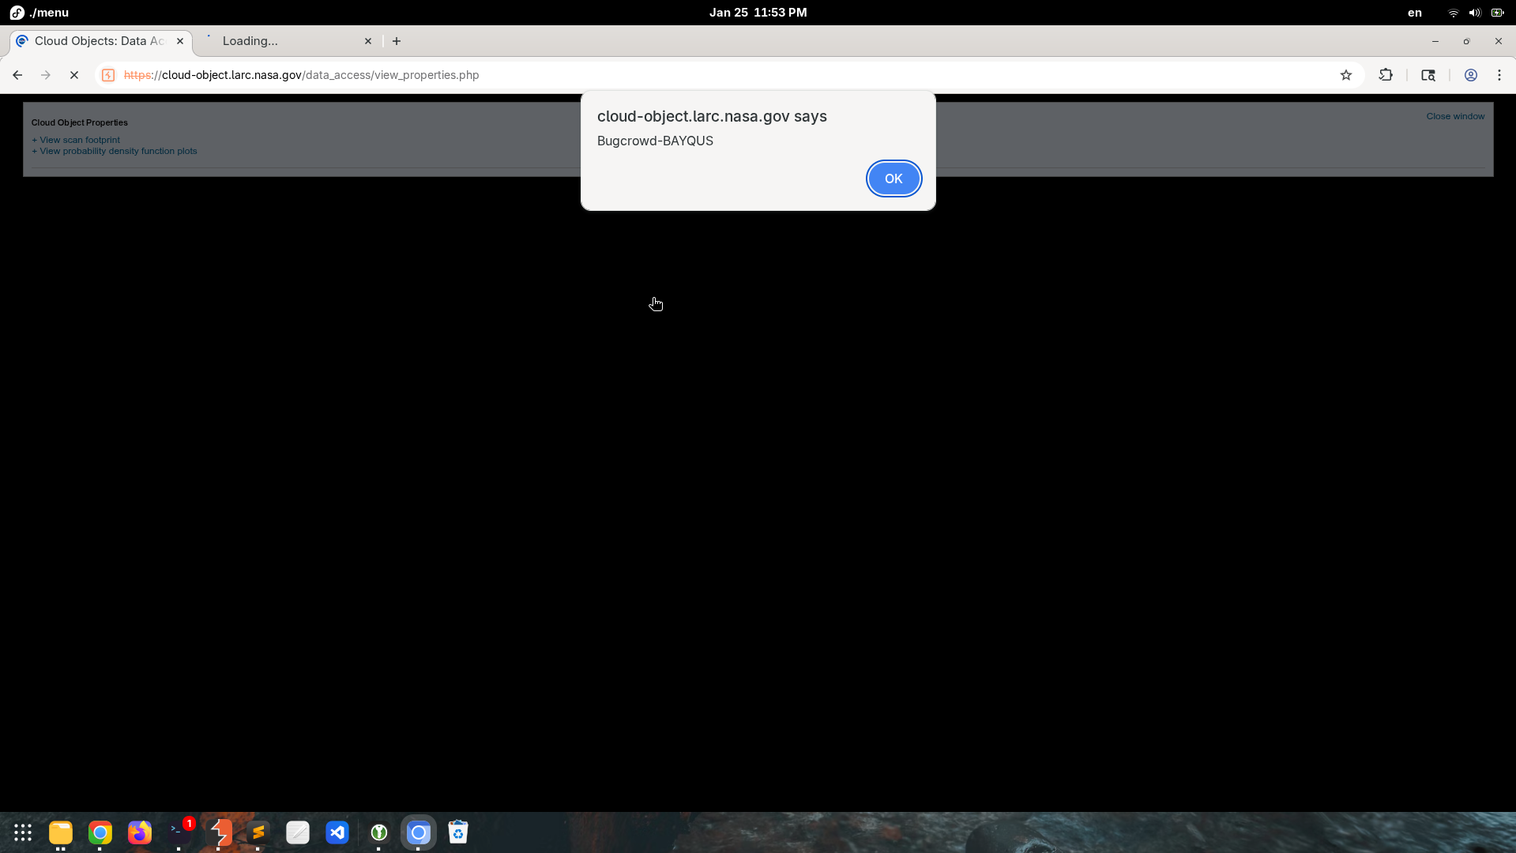Screen dimensions: 1516x853
Task: Open the Trash from the dock
Action: coord(458,832)
